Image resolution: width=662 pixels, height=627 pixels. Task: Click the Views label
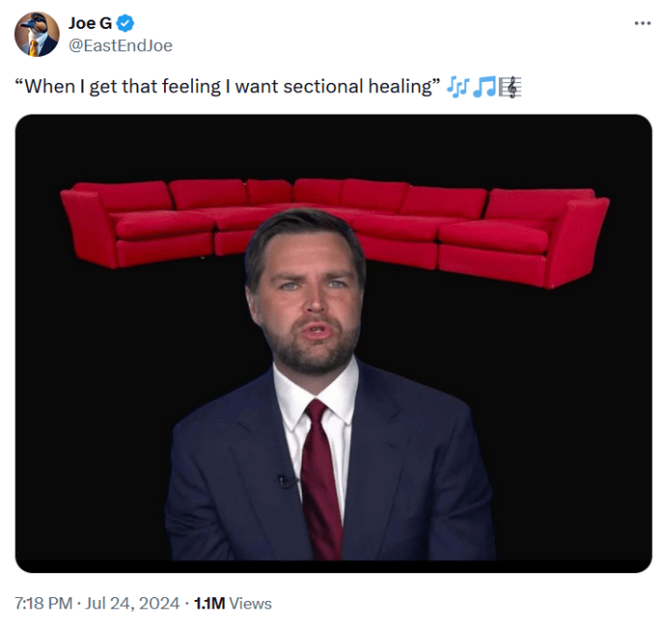tap(250, 603)
